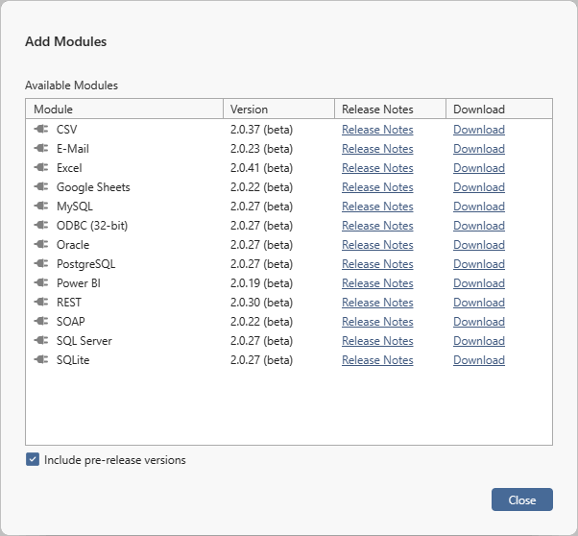Click the plug icon beside REST
This screenshot has height=536, width=578.
41,302
